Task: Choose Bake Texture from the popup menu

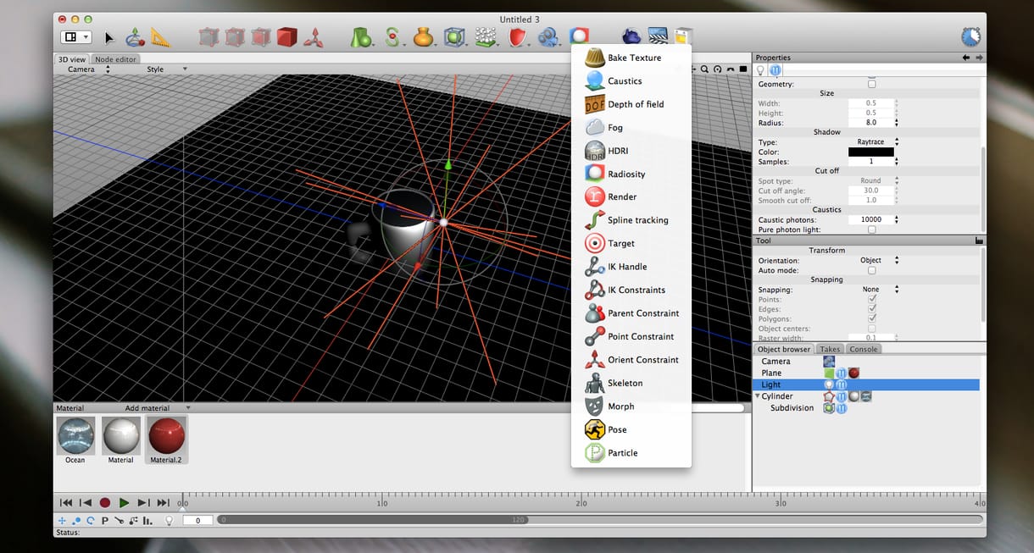Action: click(631, 58)
